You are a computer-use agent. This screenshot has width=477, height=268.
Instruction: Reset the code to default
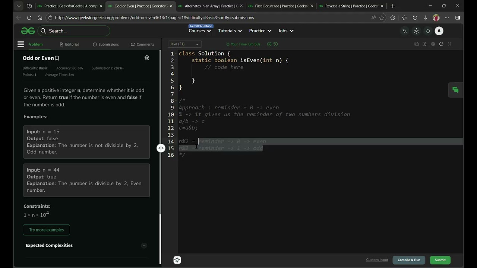coord(441,44)
